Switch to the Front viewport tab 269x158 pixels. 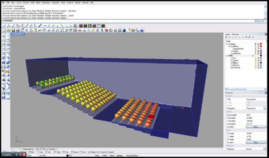[x=44, y=149]
